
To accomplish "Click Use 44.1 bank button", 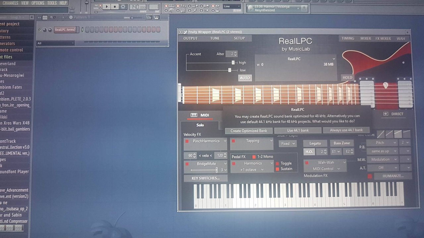I will pos(298,130).
